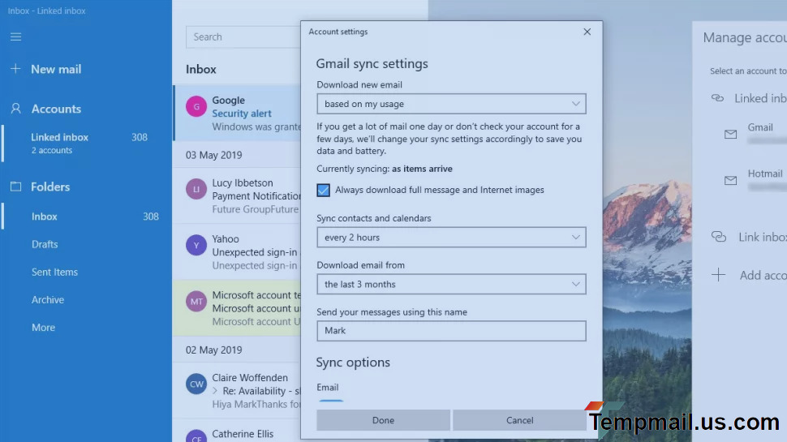
Task: Click Google sender avatar in inbox
Action: tap(196, 106)
